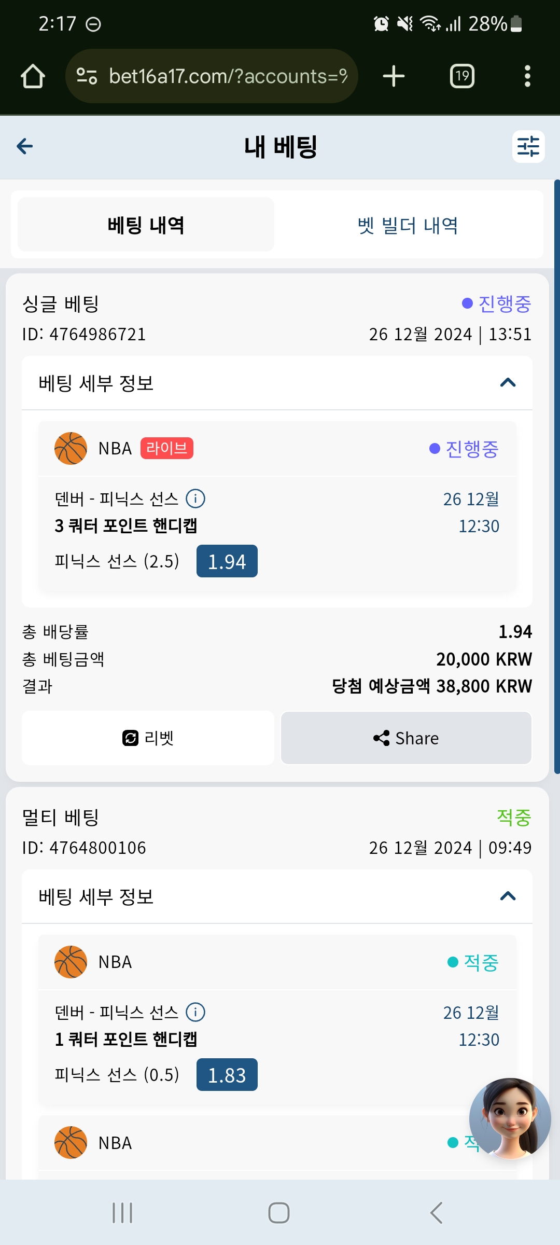Click the site settings icon in address bar
560x1245 pixels.
pos(87,76)
